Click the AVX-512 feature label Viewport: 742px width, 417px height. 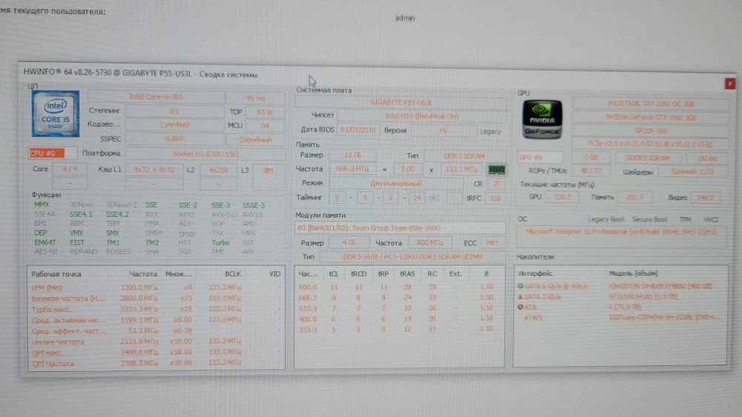point(224,215)
